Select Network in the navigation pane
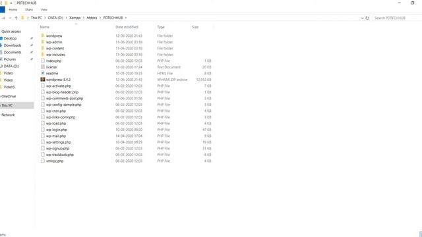The height and width of the screenshot is (237, 422). (8, 115)
